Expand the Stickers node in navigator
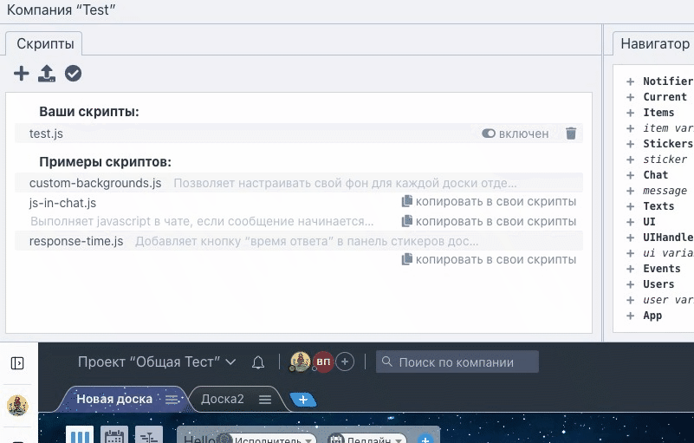 point(630,144)
